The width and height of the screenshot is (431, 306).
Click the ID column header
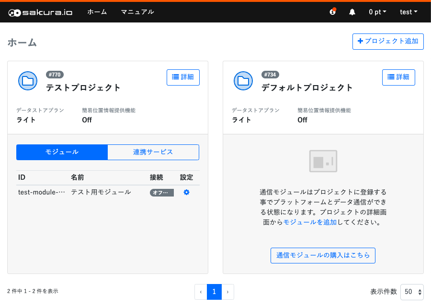22,177
